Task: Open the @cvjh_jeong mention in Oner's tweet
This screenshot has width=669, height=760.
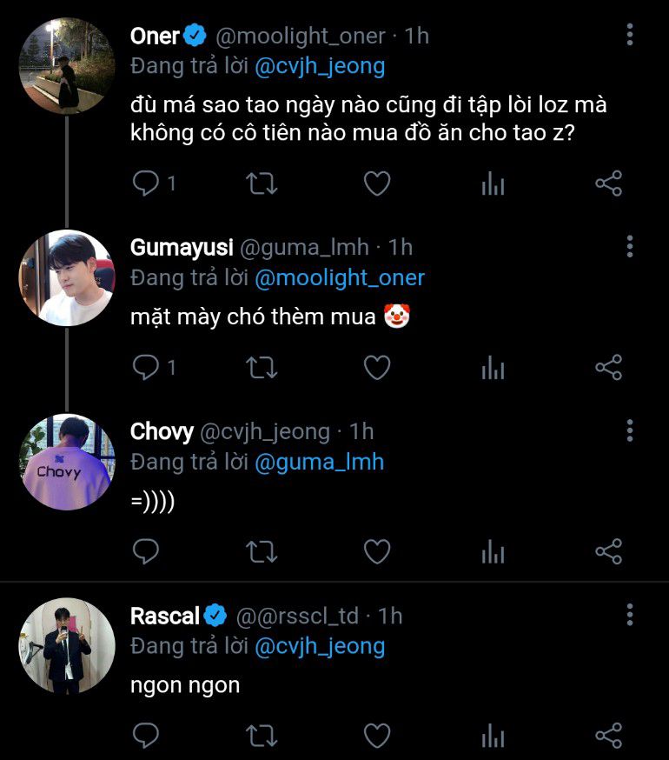Action: 319,66
